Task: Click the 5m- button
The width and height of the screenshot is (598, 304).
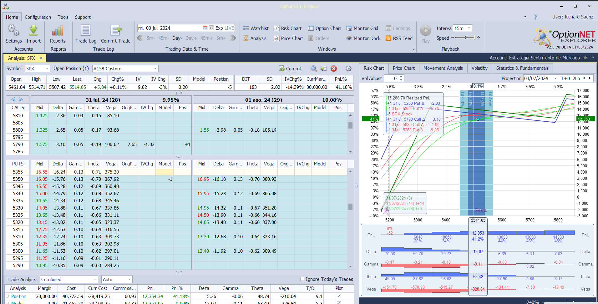Action: 151,38
